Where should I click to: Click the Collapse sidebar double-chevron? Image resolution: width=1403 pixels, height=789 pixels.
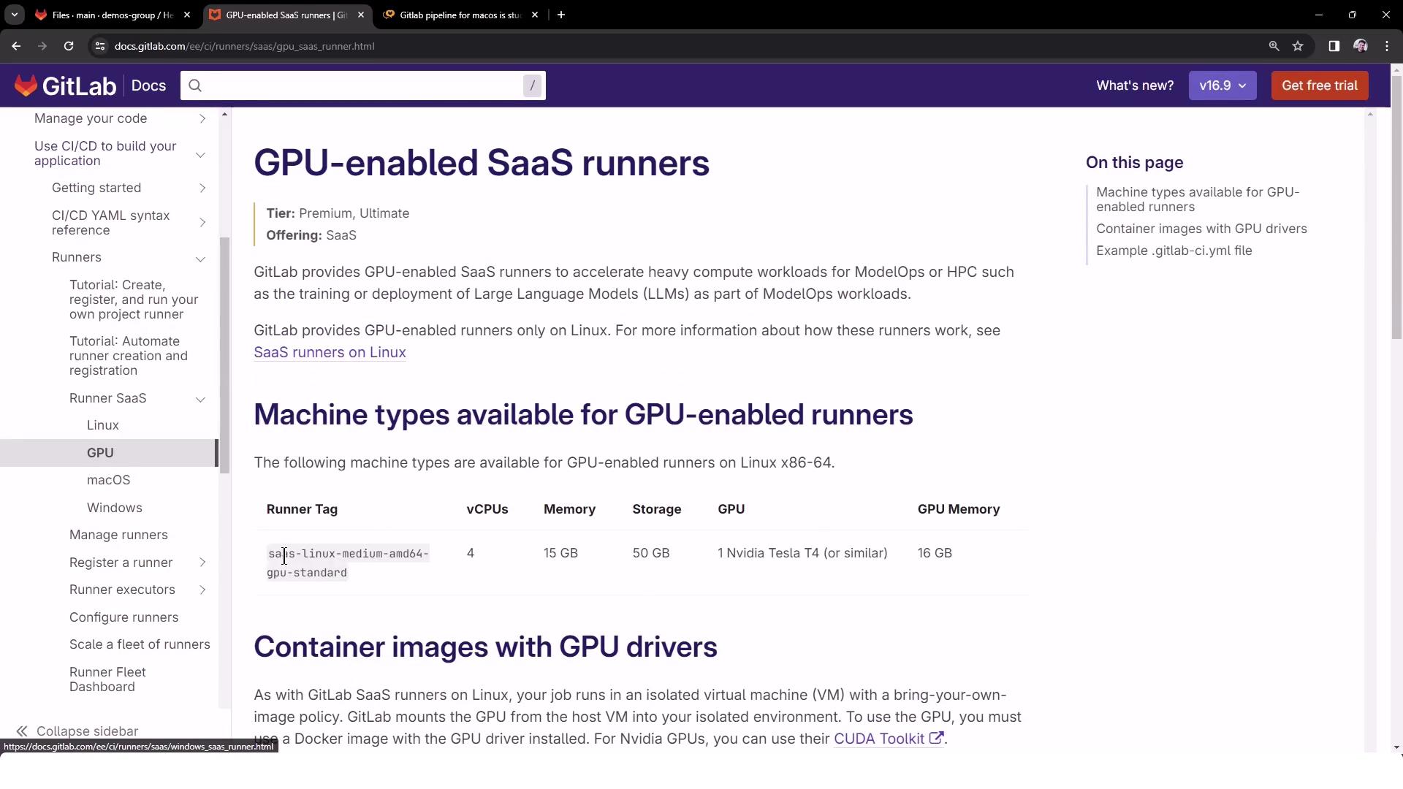coord(22,731)
